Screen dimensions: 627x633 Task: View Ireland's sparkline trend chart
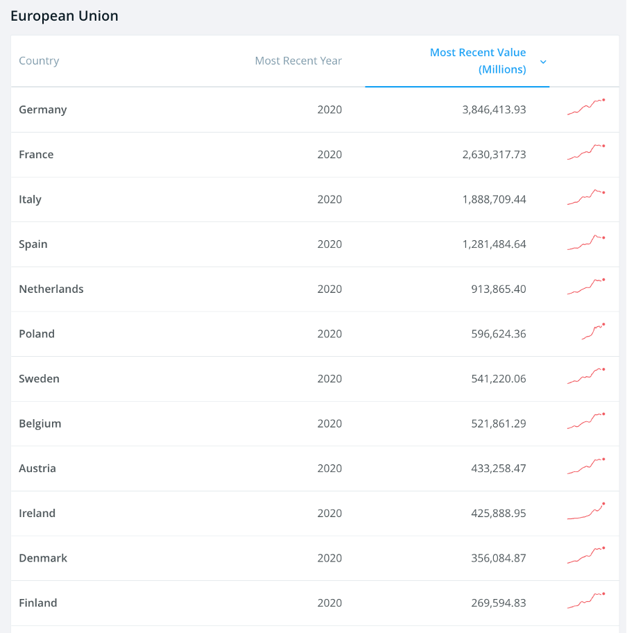pos(586,511)
